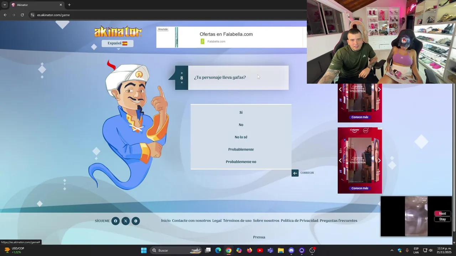This screenshot has width=456, height=256.
Task: Click the Stay button on video overlay
Action: pyautogui.click(x=442, y=219)
